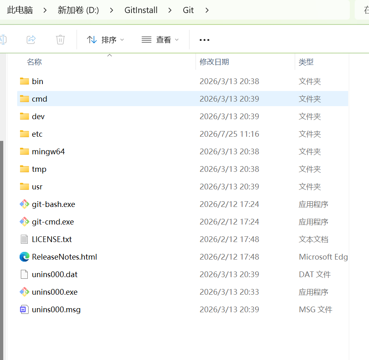Viewport: 369px width, 360px height.
Task: Open the 查看 view dropdown
Action: coord(160,40)
